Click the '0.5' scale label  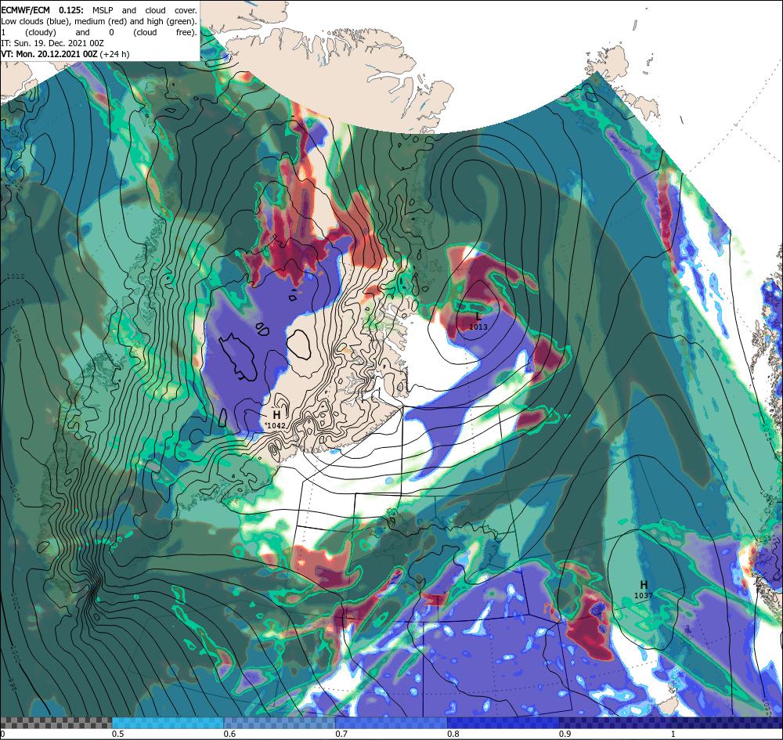tap(118, 734)
